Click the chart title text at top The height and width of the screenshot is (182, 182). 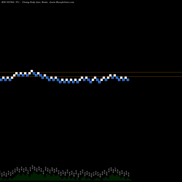click(x=38, y=2)
